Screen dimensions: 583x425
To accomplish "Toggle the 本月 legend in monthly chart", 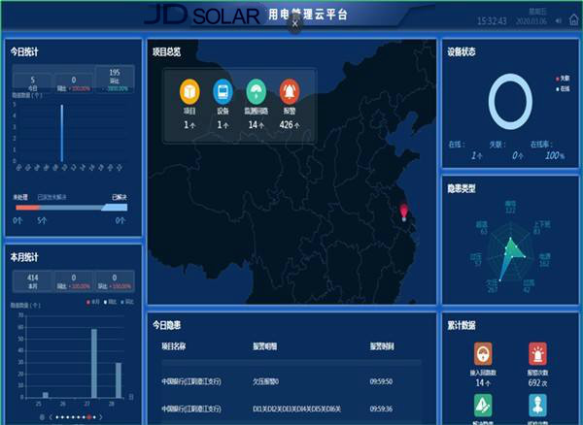I will click(x=93, y=302).
